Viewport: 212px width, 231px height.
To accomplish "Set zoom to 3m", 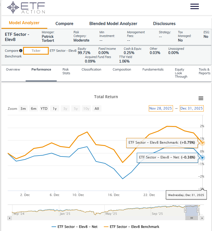I will tap(23, 108).
